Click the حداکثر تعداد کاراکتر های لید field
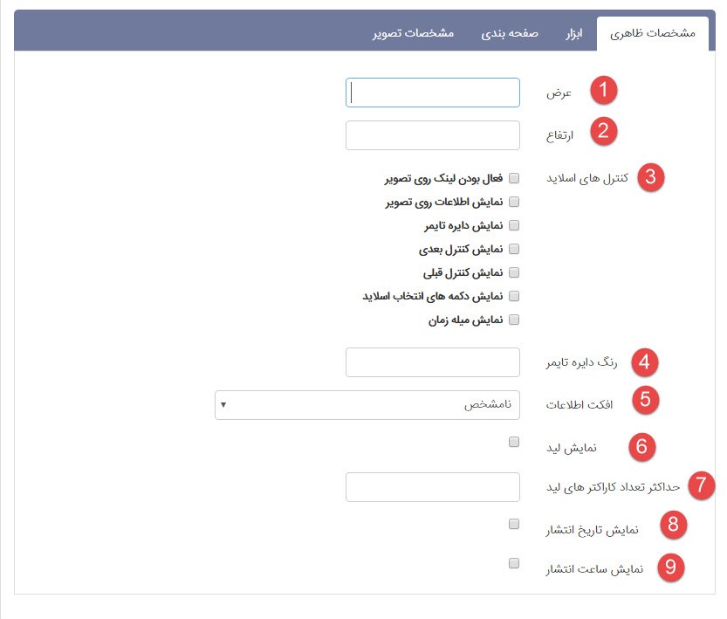Image resolution: width=727 pixels, height=619 pixels. pyautogui.click(x=433, y=487)
